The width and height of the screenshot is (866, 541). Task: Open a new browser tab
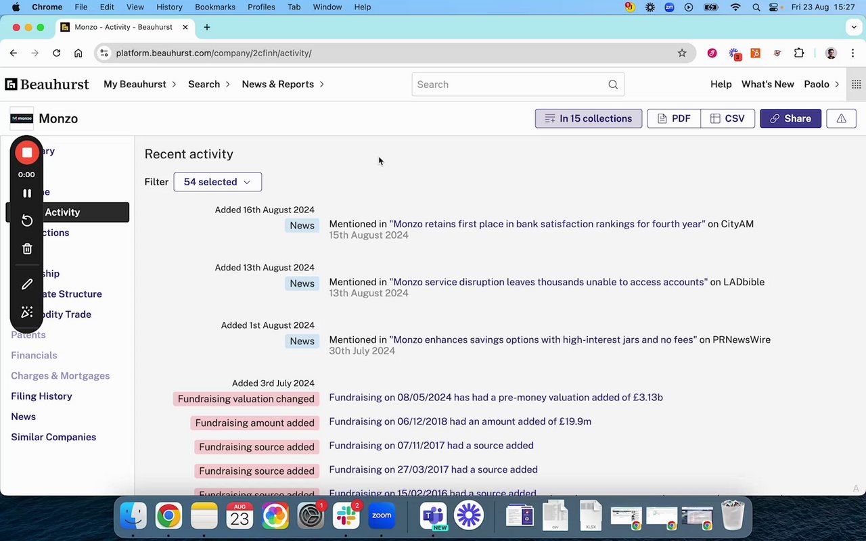click(207, 27)
